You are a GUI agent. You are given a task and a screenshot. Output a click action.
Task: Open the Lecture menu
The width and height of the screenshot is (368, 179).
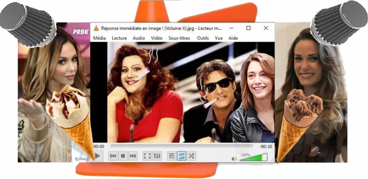[119, 38]
